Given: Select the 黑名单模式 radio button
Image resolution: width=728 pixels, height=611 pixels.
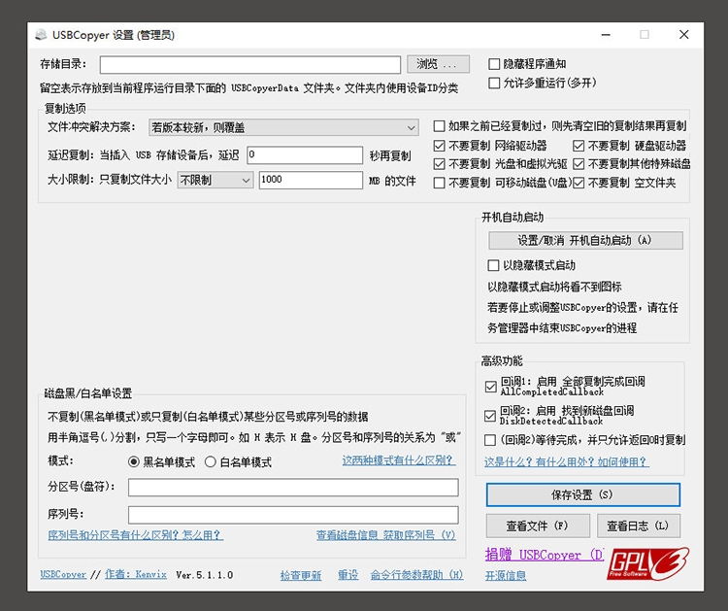Looking at the screenshot, I should click(134, 462).
